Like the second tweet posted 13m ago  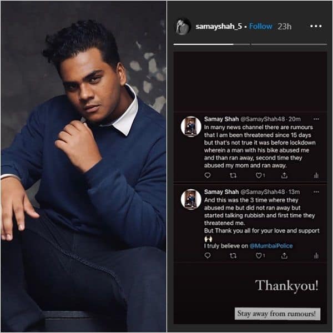point(260,256)
